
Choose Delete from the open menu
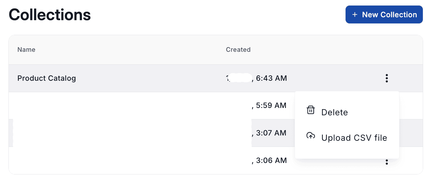334,112
